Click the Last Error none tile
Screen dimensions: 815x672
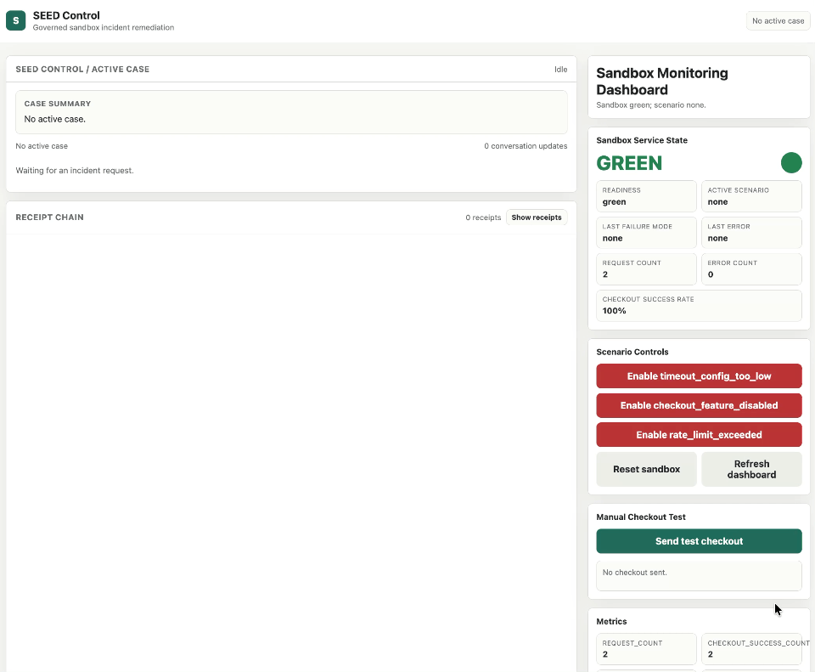tap(751, 233)
